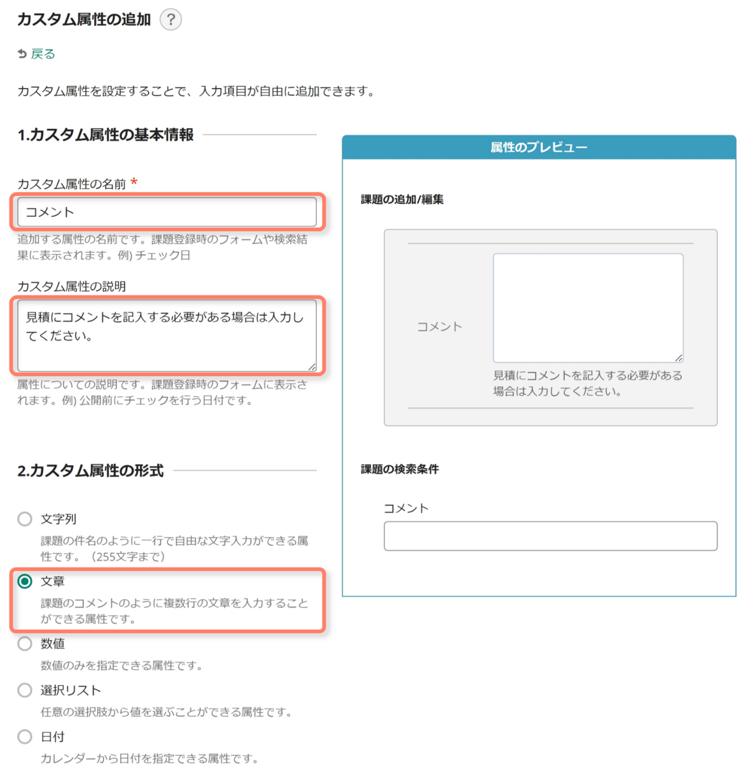The height and width of the screenshot is (782, 743).
Task: Click カレンダーから日付を指定できる属性です description
Action: click(149, 759)
